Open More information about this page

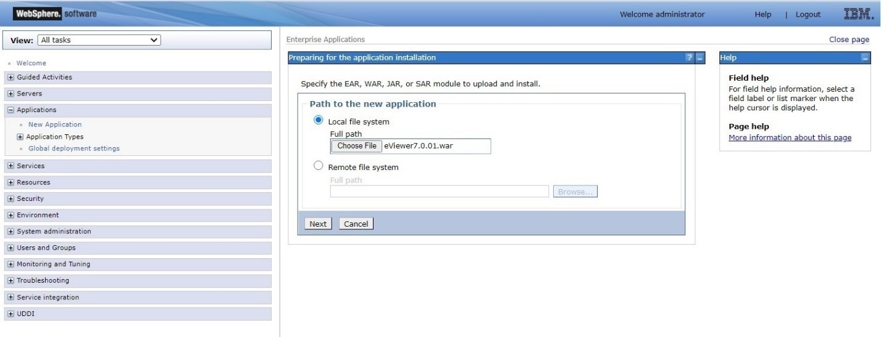coord(790,138)
